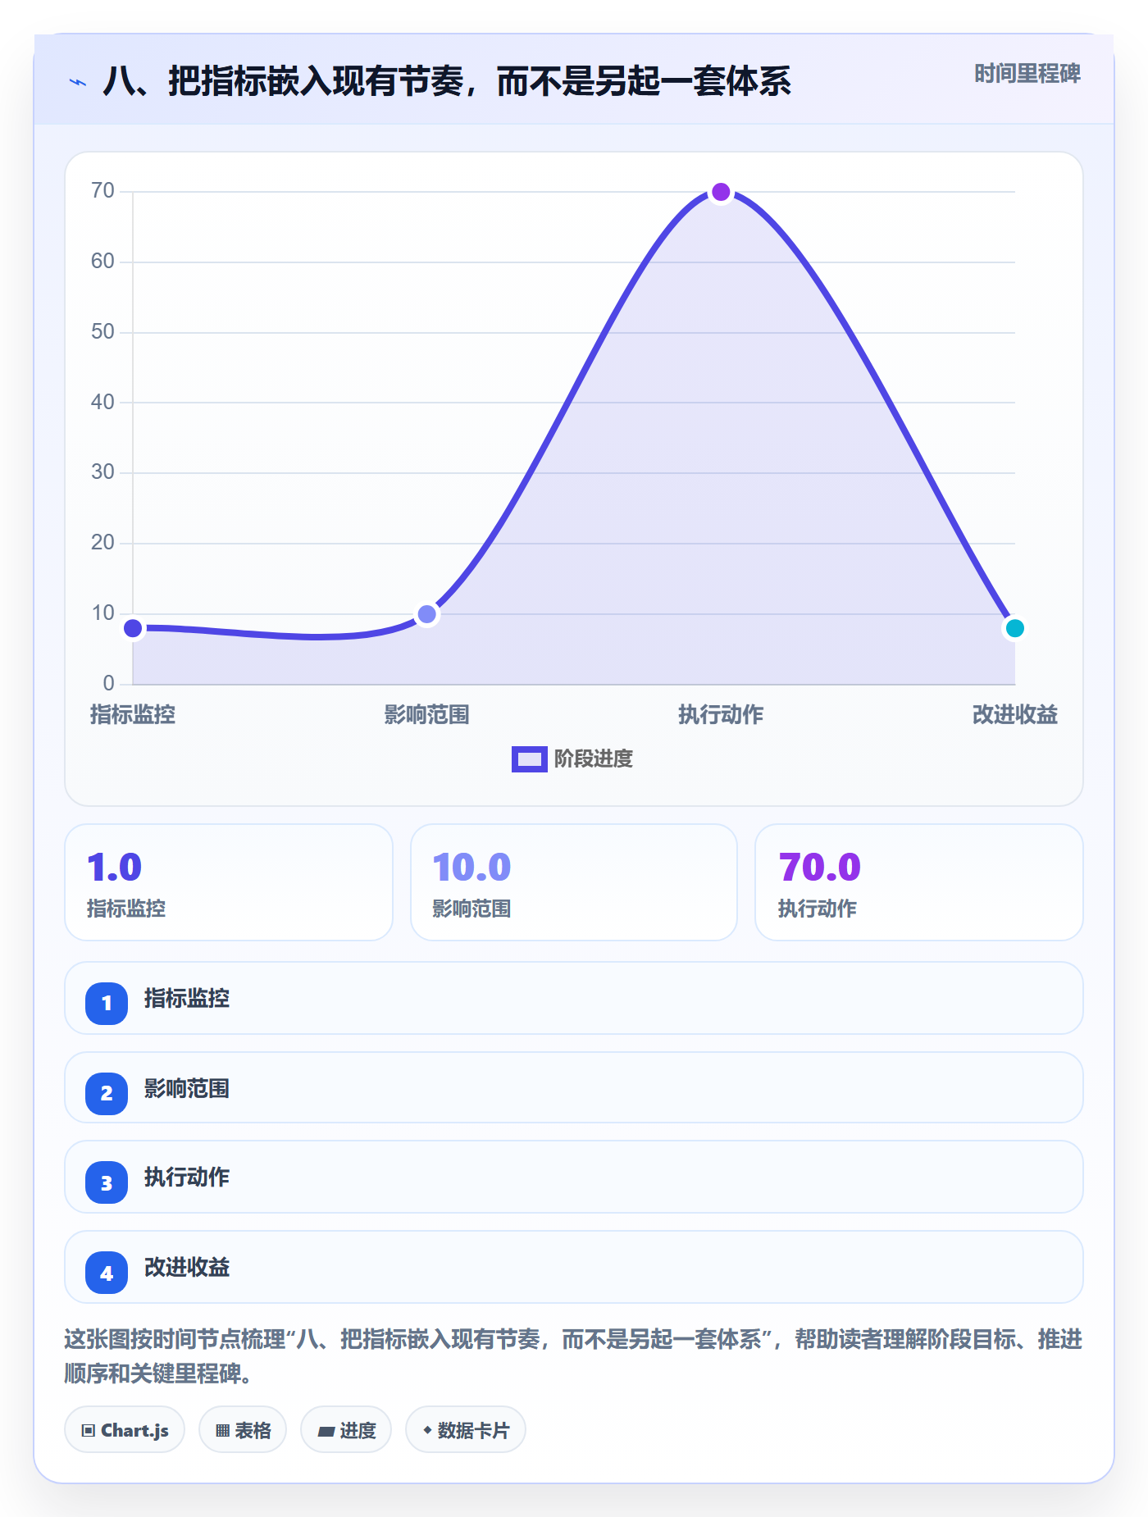This screenshot has height=1517, width=1148.
Task: Open the 70.0 执行动作 stat card
Action: pos(919,882)
